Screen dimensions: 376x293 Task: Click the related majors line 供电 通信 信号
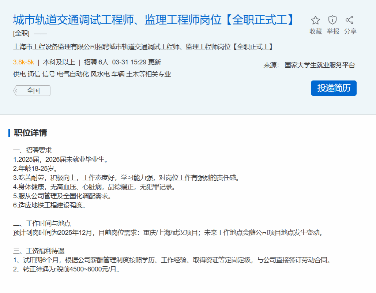point(92,74)
